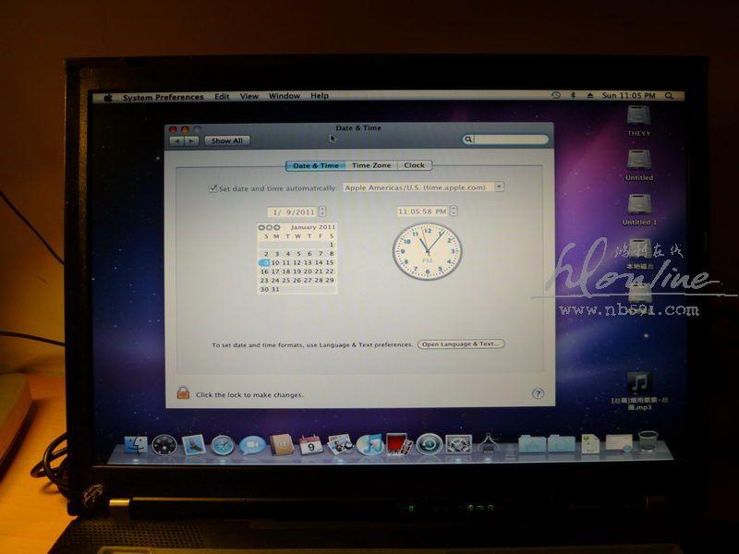Open the Bluetooth menu bar icon

[573, 95]
